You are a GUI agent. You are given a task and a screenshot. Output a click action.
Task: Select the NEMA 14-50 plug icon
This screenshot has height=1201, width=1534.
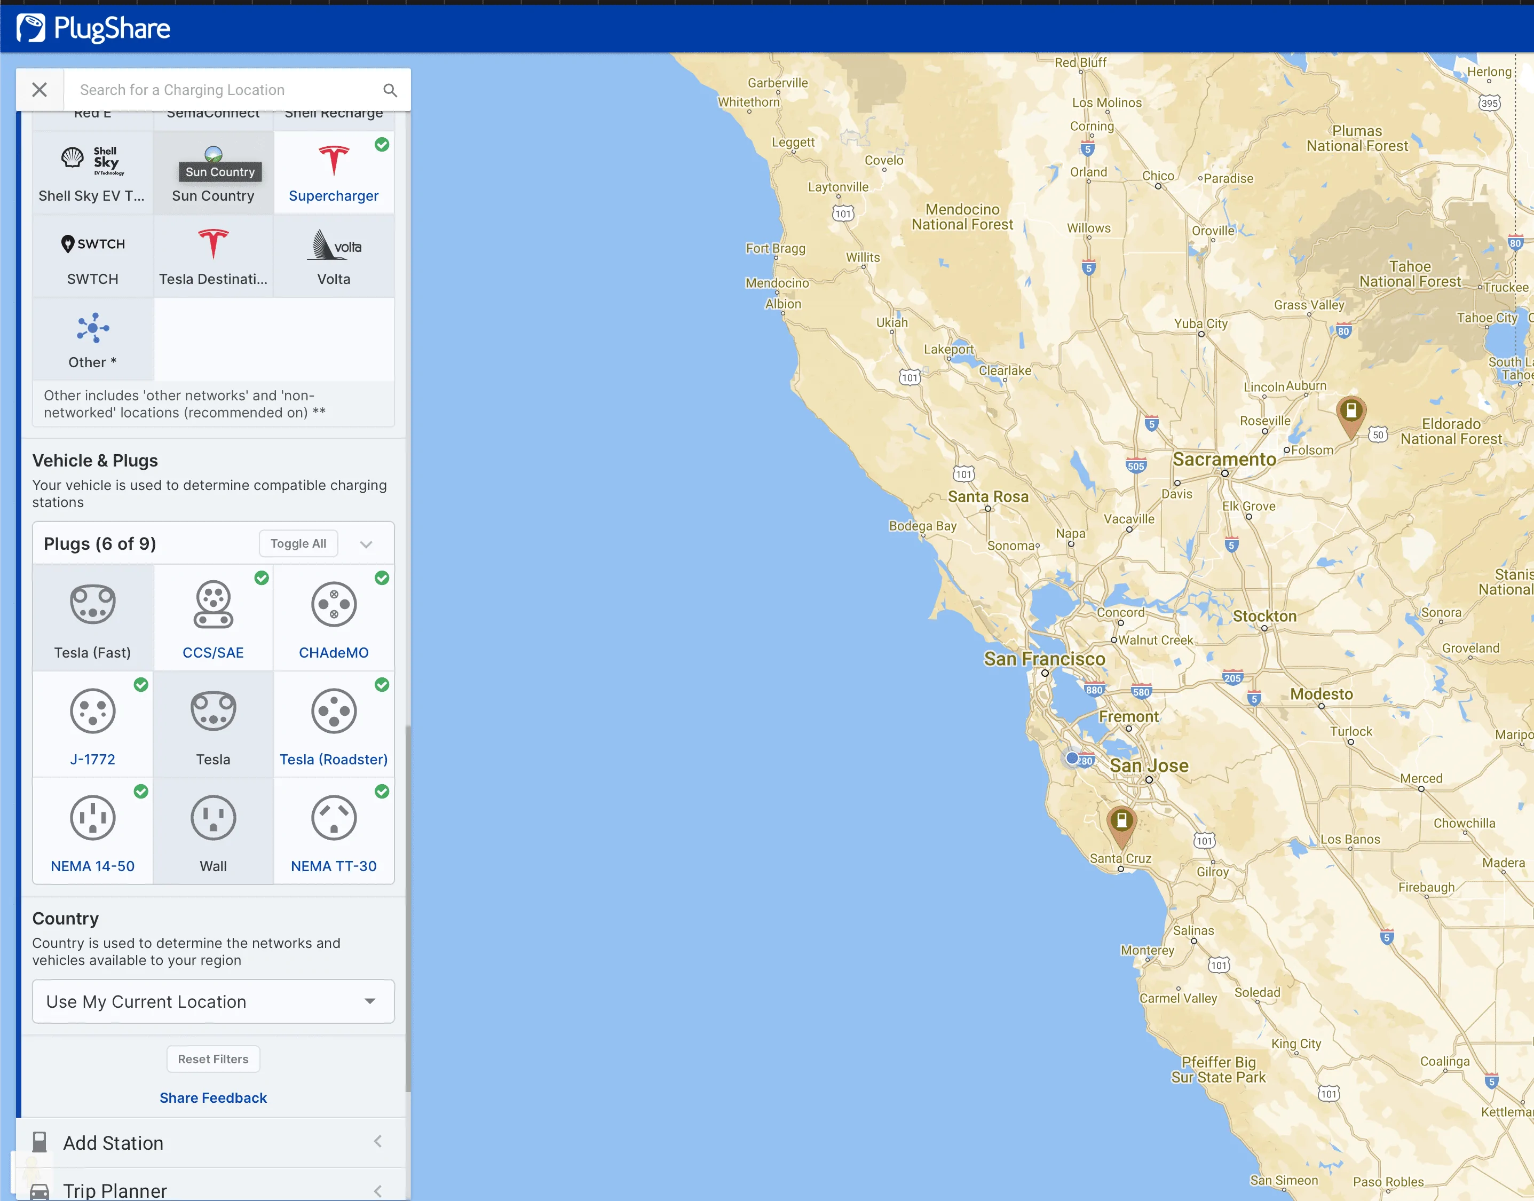[93, 818]
